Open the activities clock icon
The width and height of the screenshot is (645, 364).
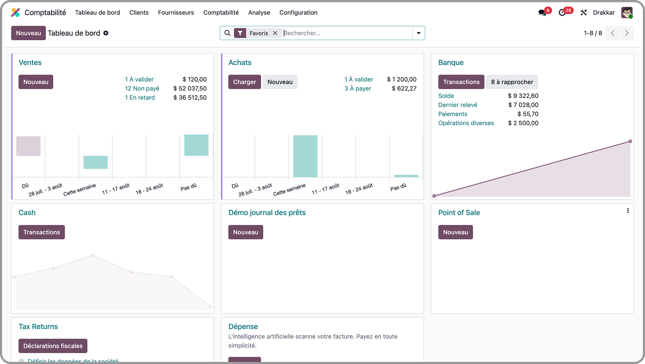pos(562,13)
